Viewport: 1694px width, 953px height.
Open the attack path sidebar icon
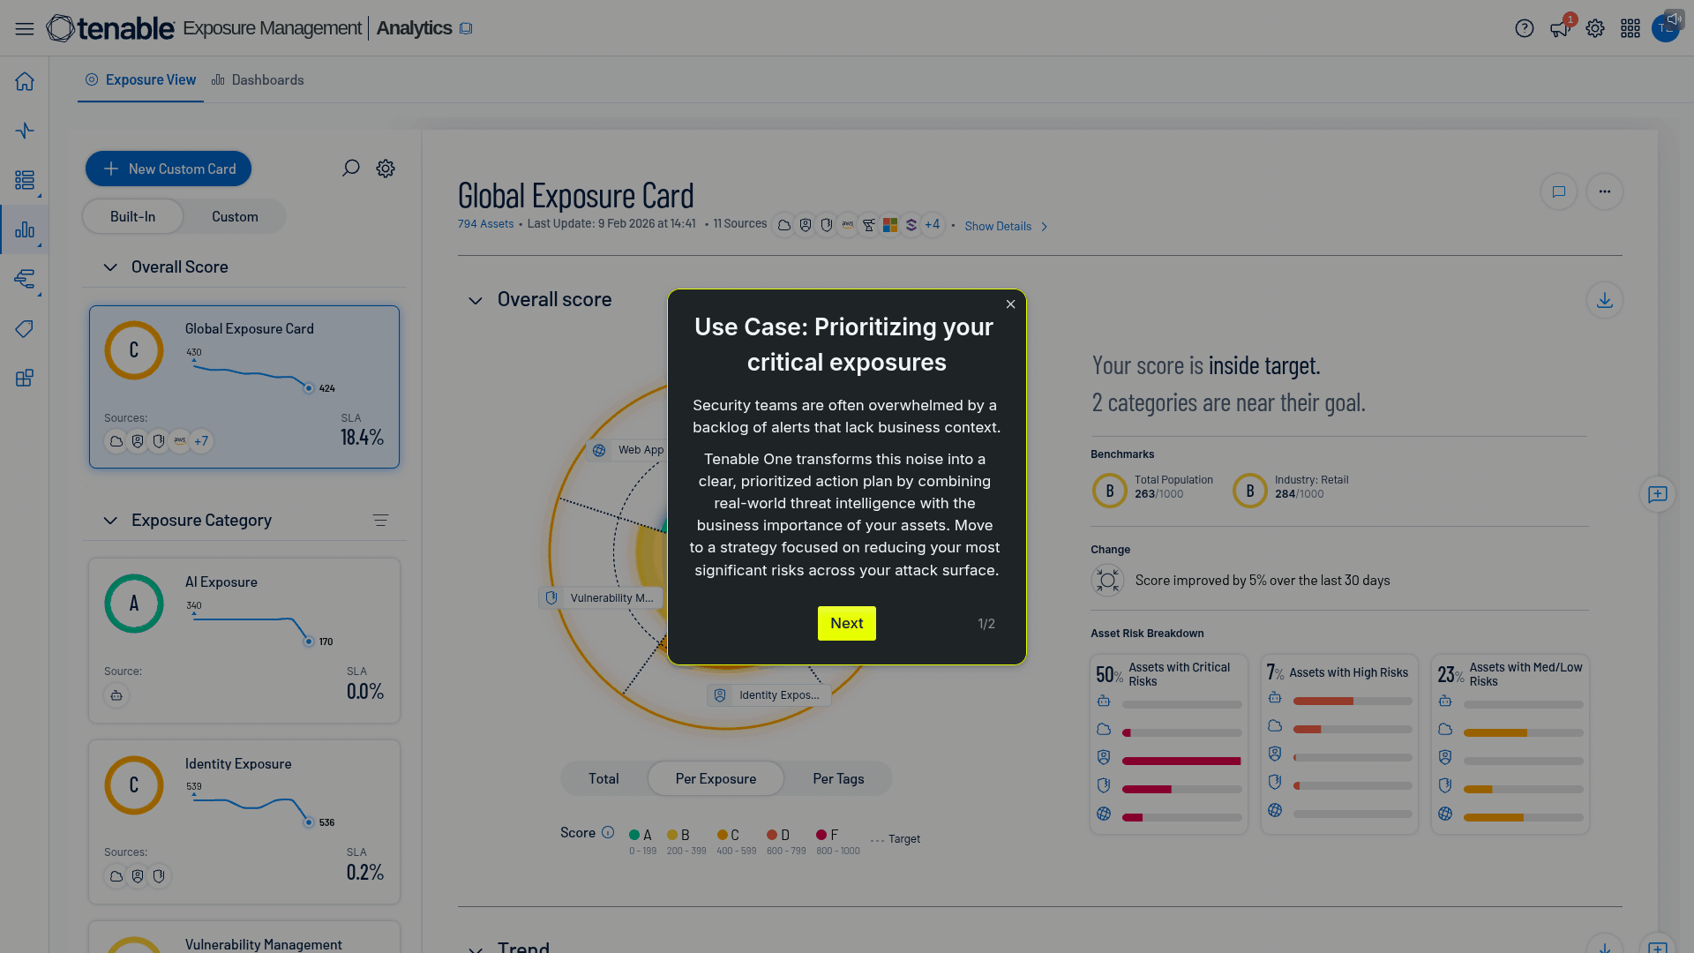(25, 279)
